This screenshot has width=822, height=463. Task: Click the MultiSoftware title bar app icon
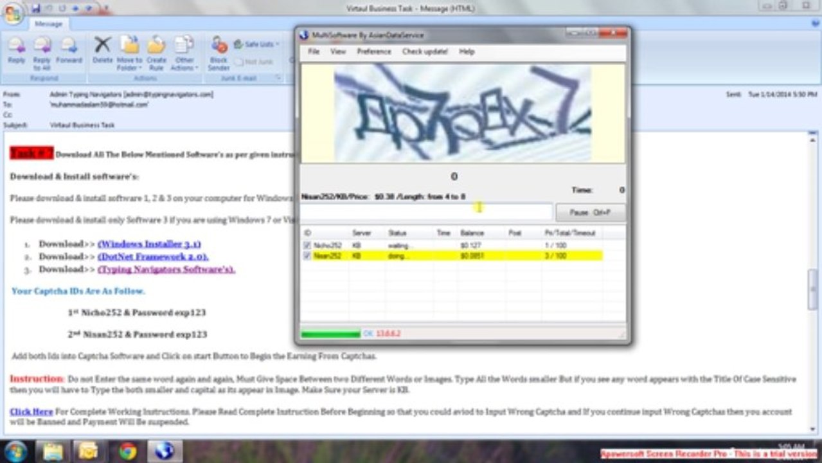click(305, 35)
